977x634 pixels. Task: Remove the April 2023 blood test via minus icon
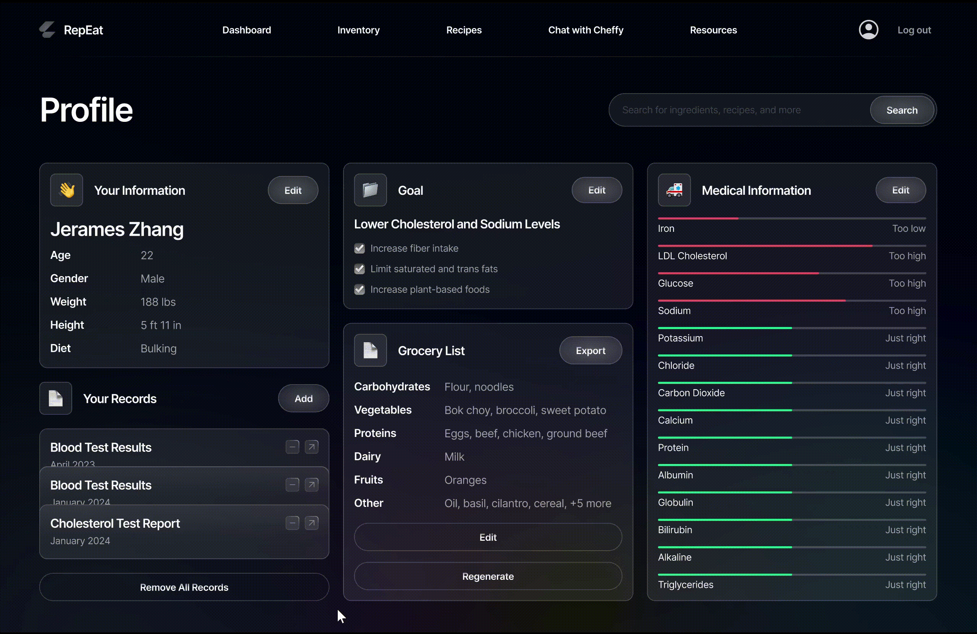pos(292,446)
